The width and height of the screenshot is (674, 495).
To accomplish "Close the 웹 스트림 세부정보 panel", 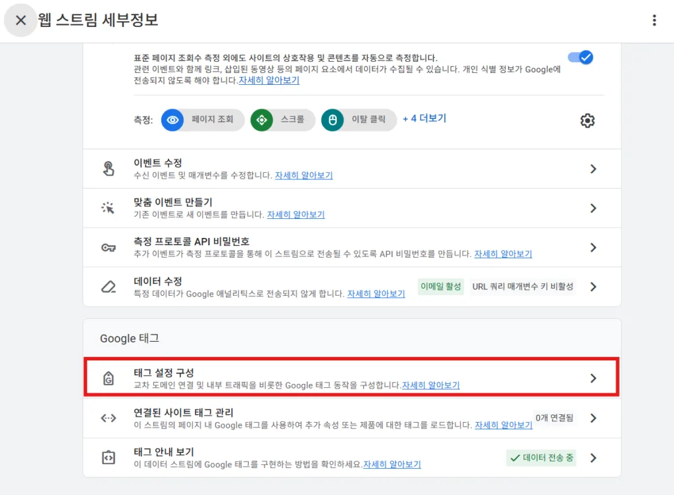I will pos(20,20).
